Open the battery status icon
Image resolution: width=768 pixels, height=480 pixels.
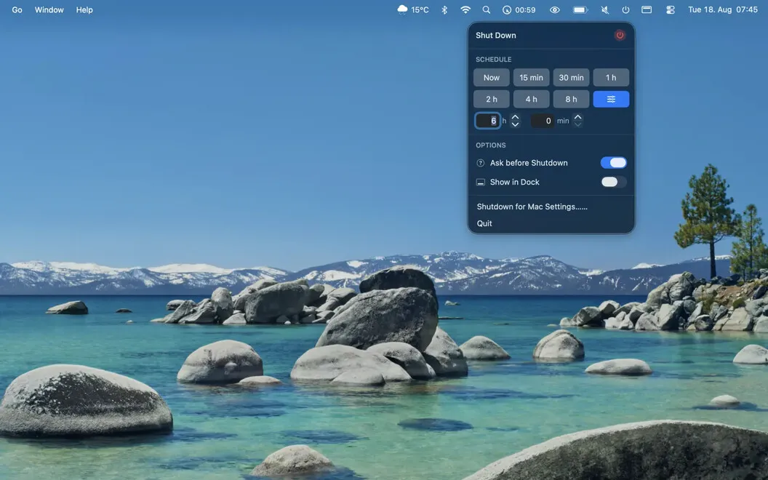pos(580,9)
